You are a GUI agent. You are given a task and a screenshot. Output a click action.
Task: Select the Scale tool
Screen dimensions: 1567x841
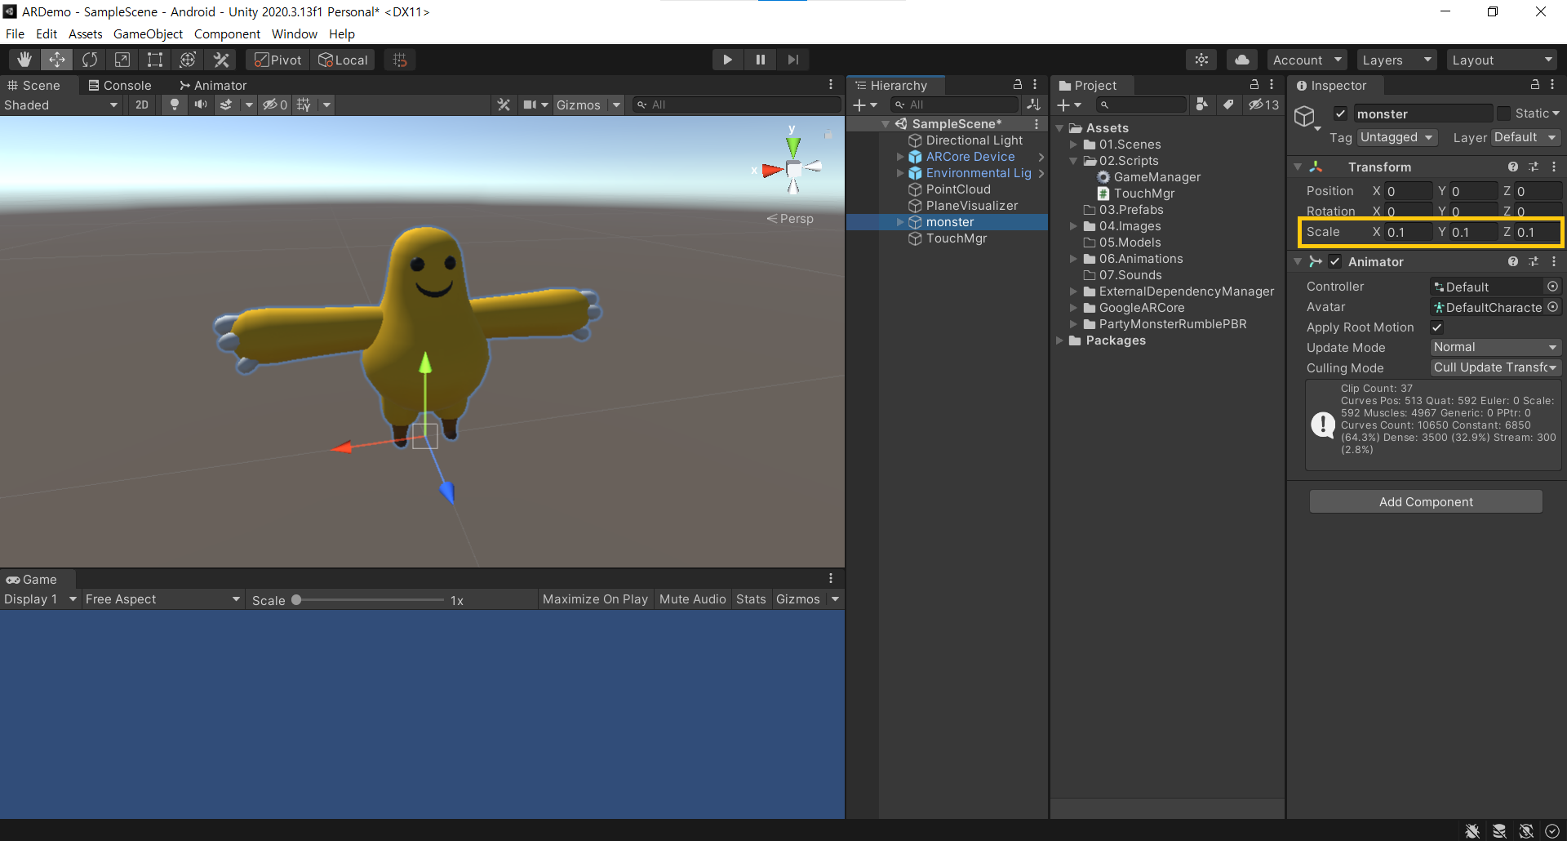(x=122, y=60)
